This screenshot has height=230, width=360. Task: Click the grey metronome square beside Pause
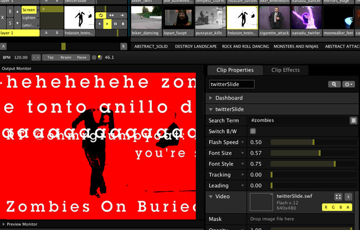94,57
